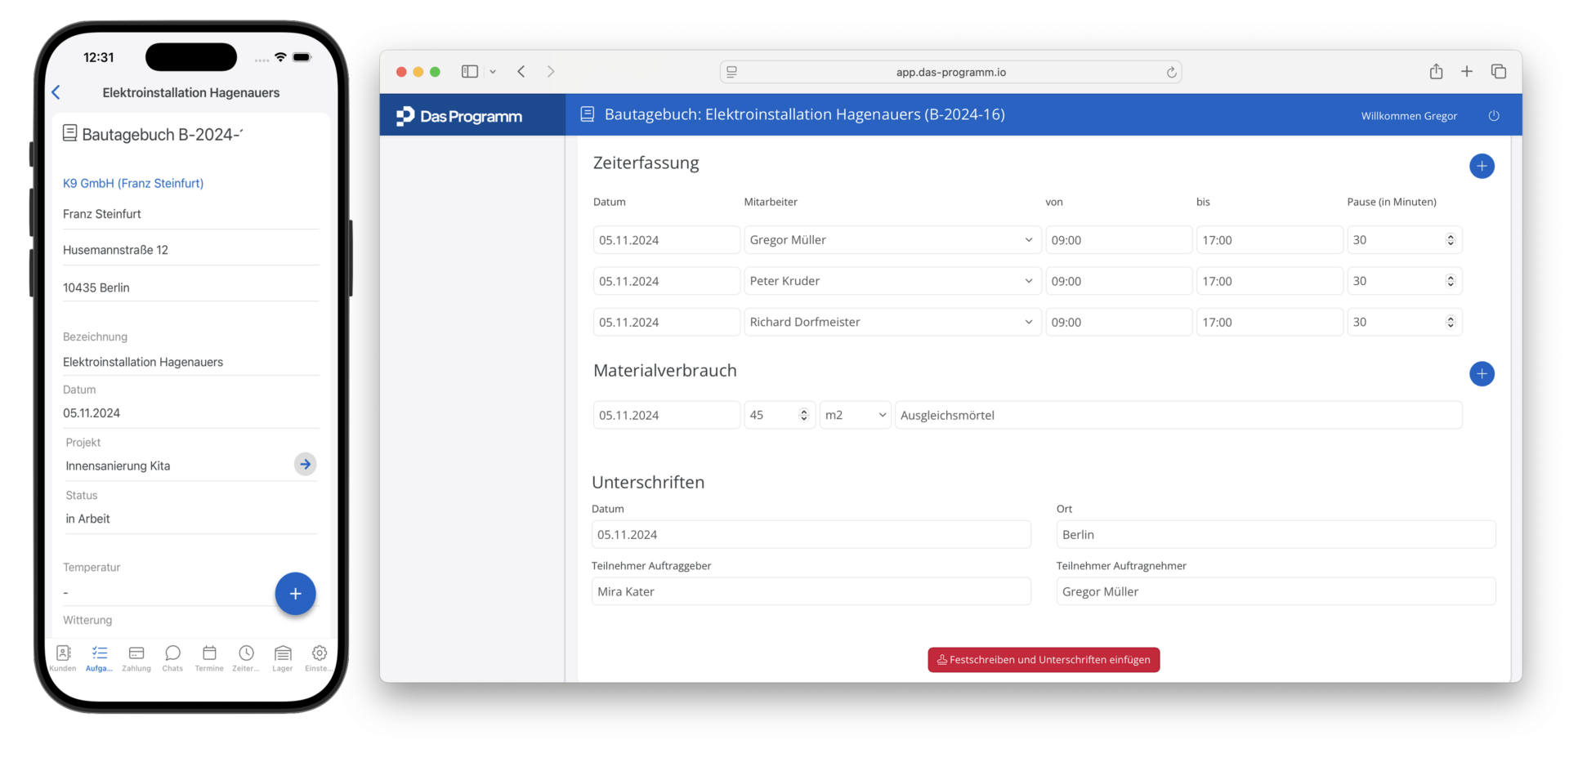Click the Teilnehmer Auftraggeber field Mira Kater
Viewport: 1569px width, 762px height.
coord(810,591)
